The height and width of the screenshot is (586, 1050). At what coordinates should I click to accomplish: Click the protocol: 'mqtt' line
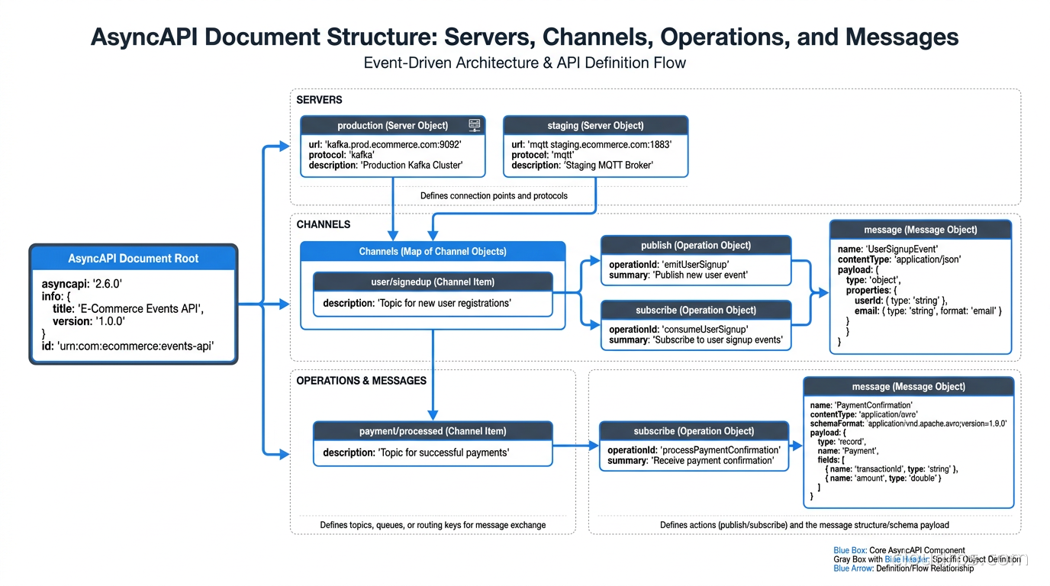(543, 154)
